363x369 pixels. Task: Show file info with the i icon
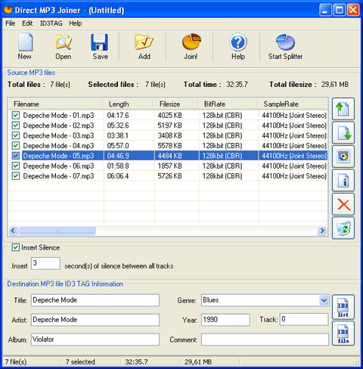tap(343, 180)
